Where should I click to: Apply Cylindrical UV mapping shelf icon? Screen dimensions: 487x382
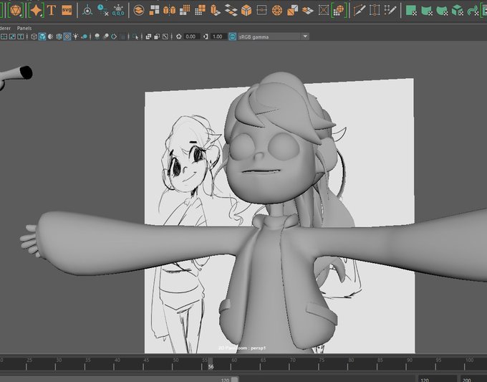[x=426, y=10]
